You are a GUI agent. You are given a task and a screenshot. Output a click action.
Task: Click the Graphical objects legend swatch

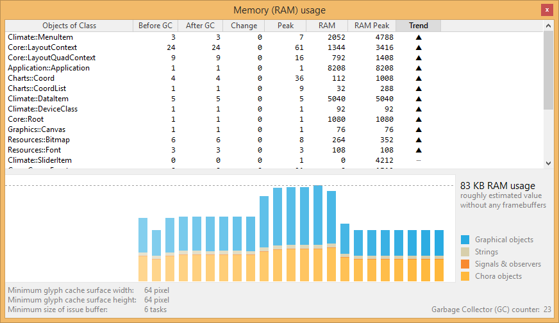coord(465,240)
